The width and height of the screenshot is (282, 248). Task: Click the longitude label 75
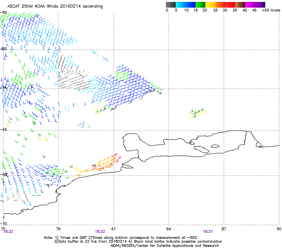click(x=3, y=229)
